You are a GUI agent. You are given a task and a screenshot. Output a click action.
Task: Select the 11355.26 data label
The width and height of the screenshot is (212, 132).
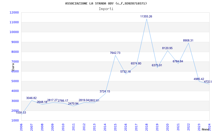tap(146, 16)
